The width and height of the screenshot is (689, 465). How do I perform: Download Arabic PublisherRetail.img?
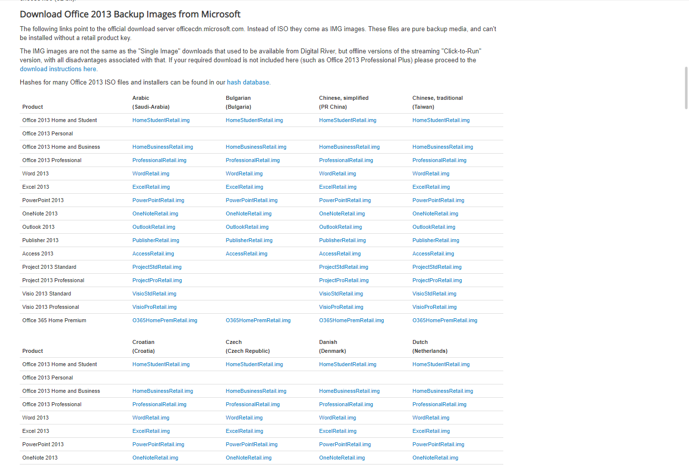pyautogui.click(x=156, y=241)
